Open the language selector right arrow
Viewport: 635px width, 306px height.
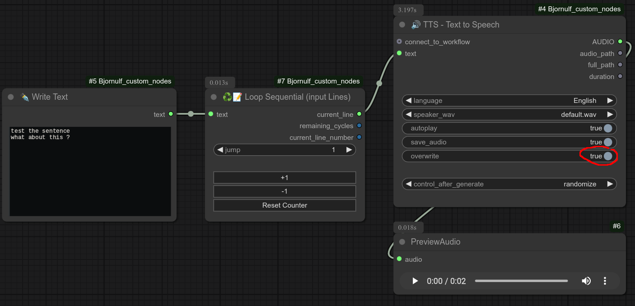pos(611,100)
